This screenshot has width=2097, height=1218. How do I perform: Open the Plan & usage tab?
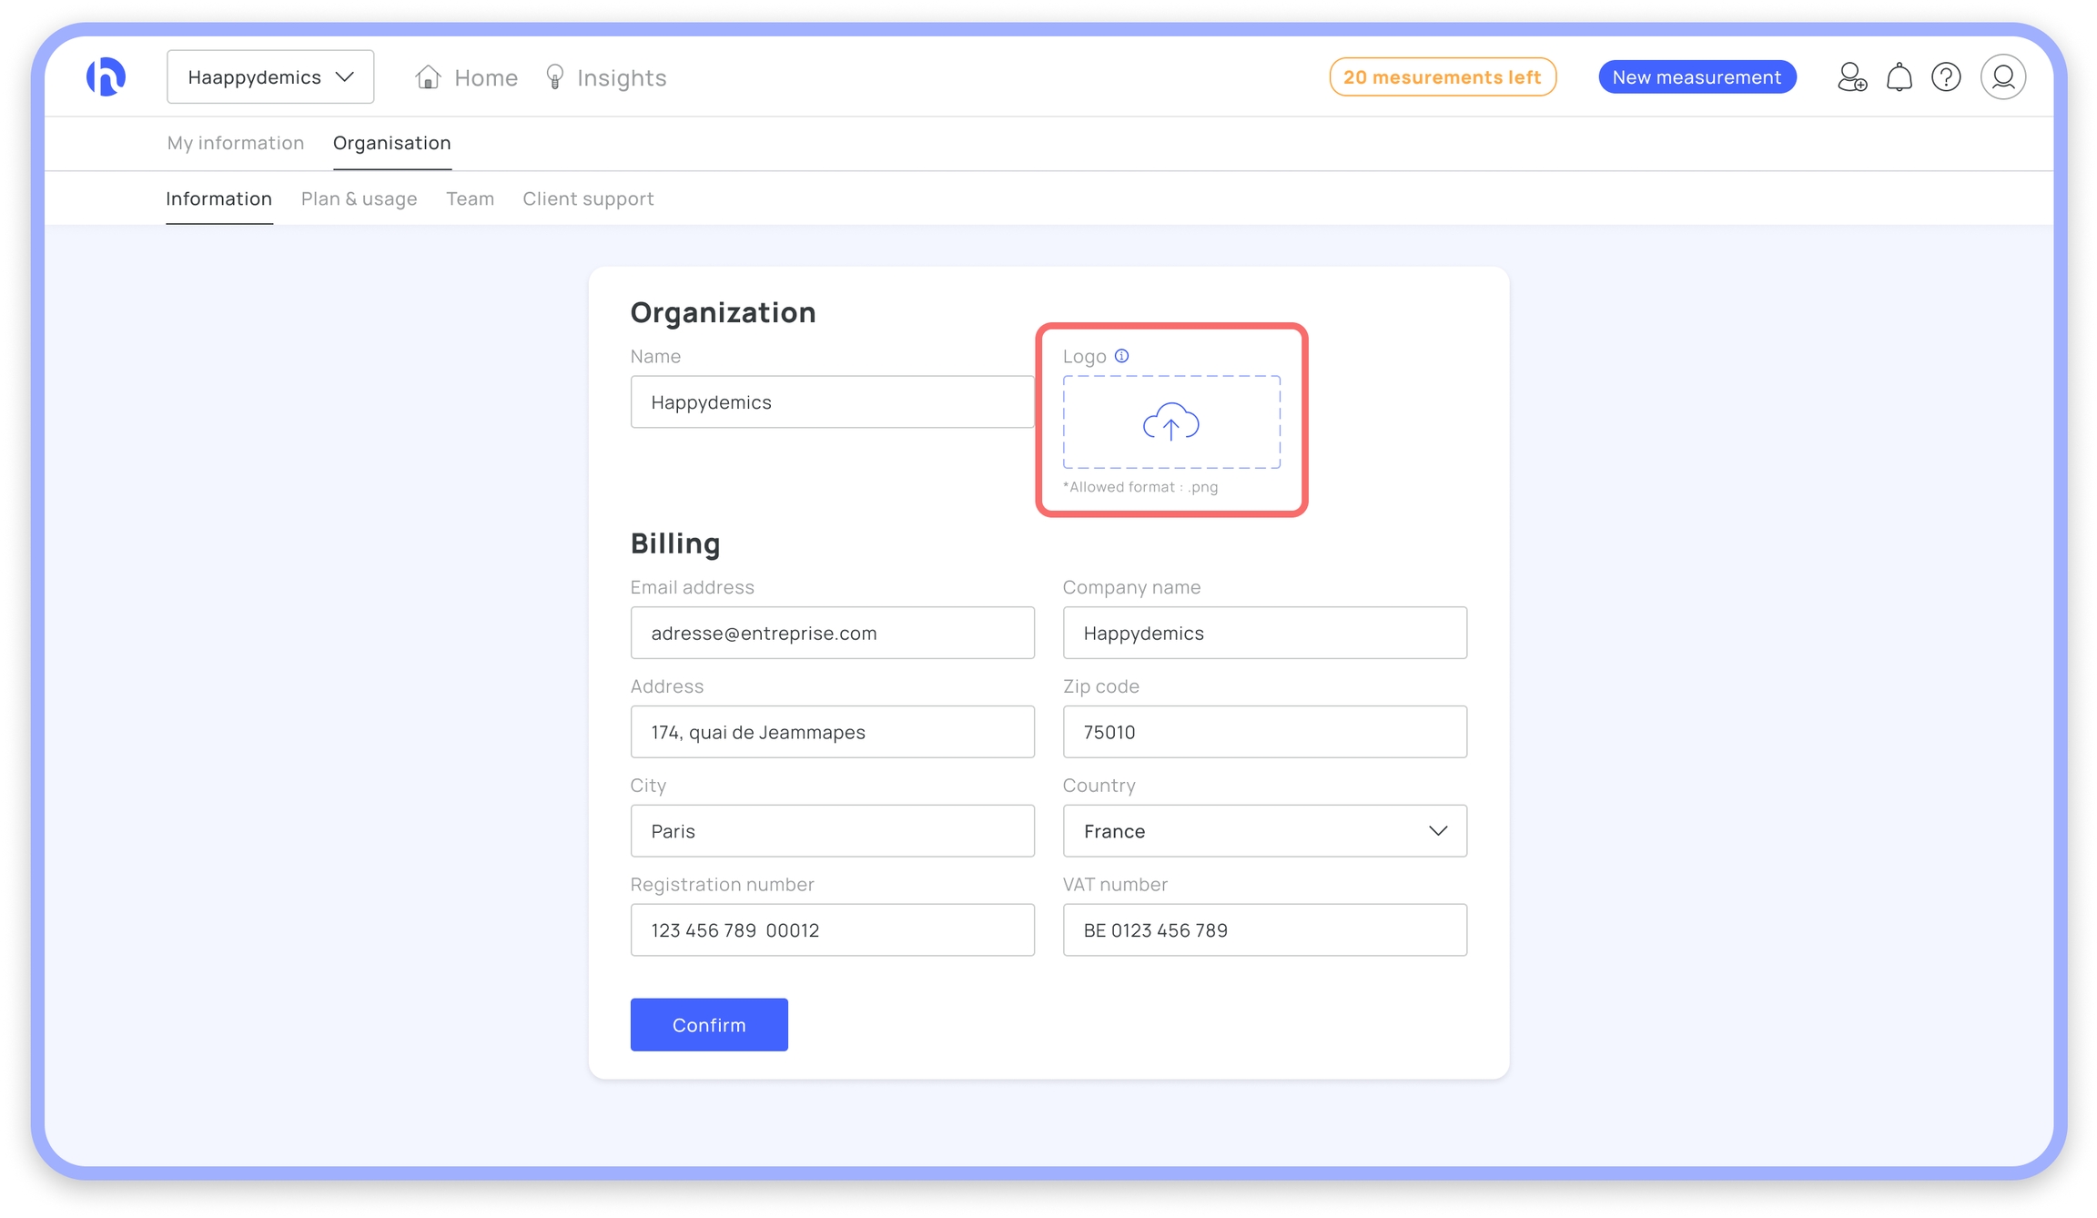[359, 198]
